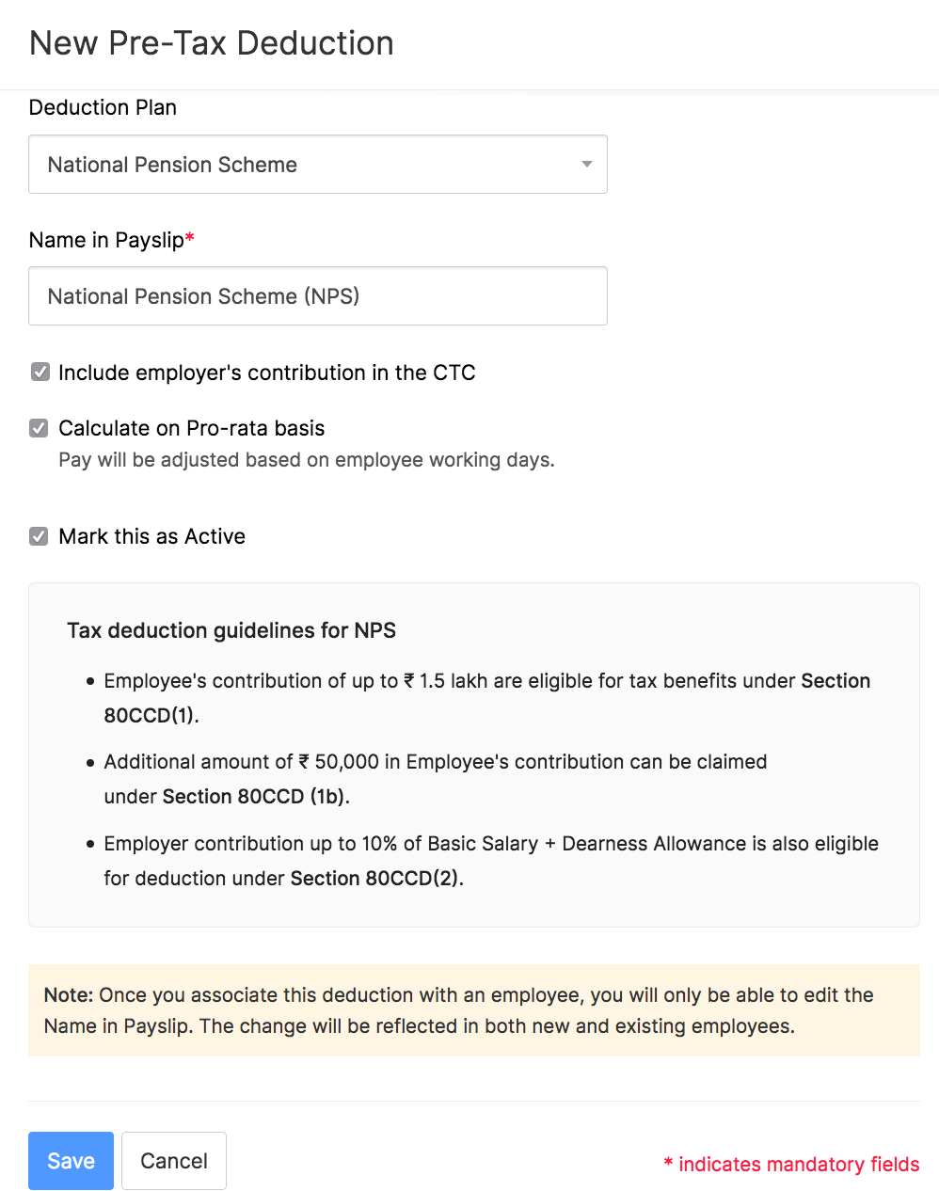Disable the Mark this as Active checkbox
Viewport: 939px width, 1191px height.
click(40, 536)
